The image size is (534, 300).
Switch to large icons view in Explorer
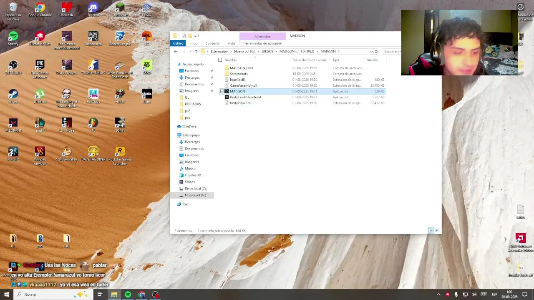click(x=437, y=230)
